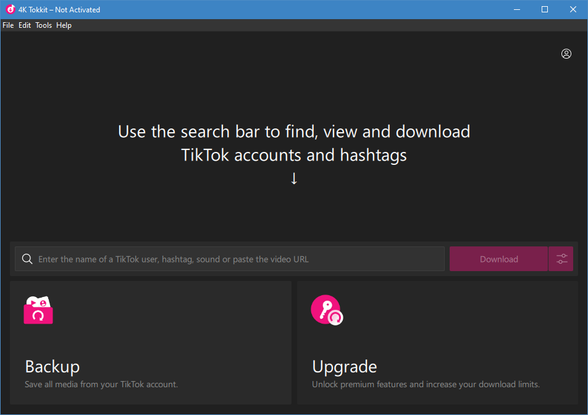
Task: Open the Help menu
Action: (x=64, y=25)
